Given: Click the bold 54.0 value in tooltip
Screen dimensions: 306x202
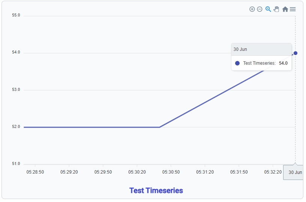Looking at the screenshot, I should [x=283, y=63].
